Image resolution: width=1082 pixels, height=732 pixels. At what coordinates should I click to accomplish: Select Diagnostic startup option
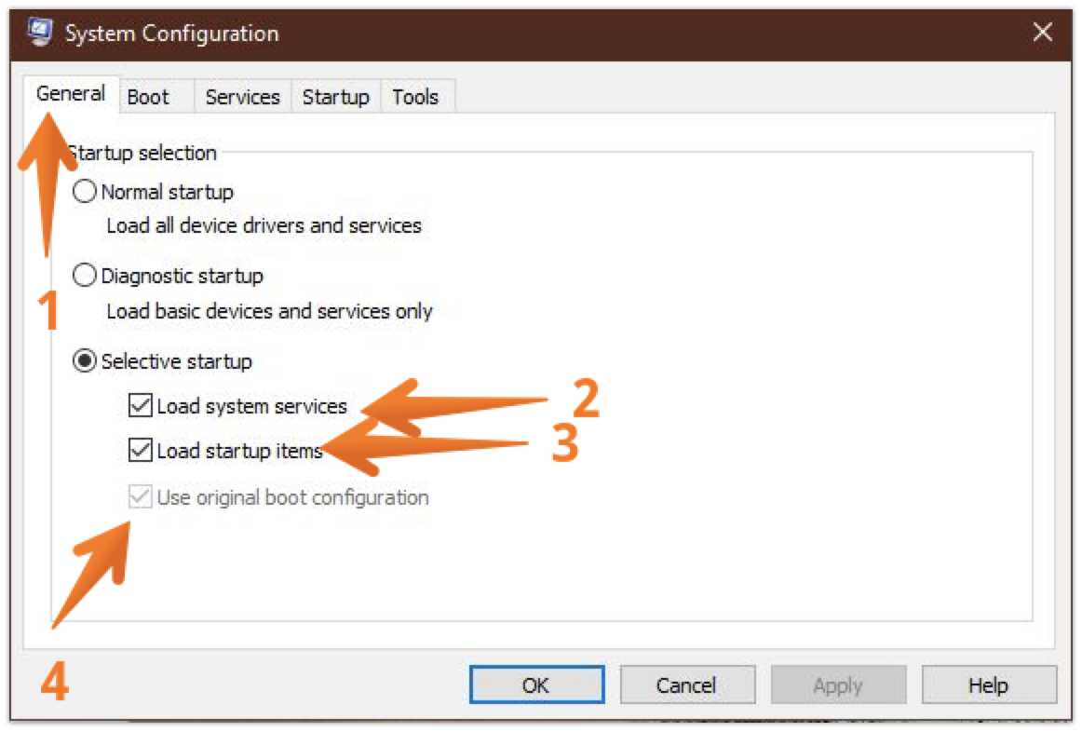[85, 276]
